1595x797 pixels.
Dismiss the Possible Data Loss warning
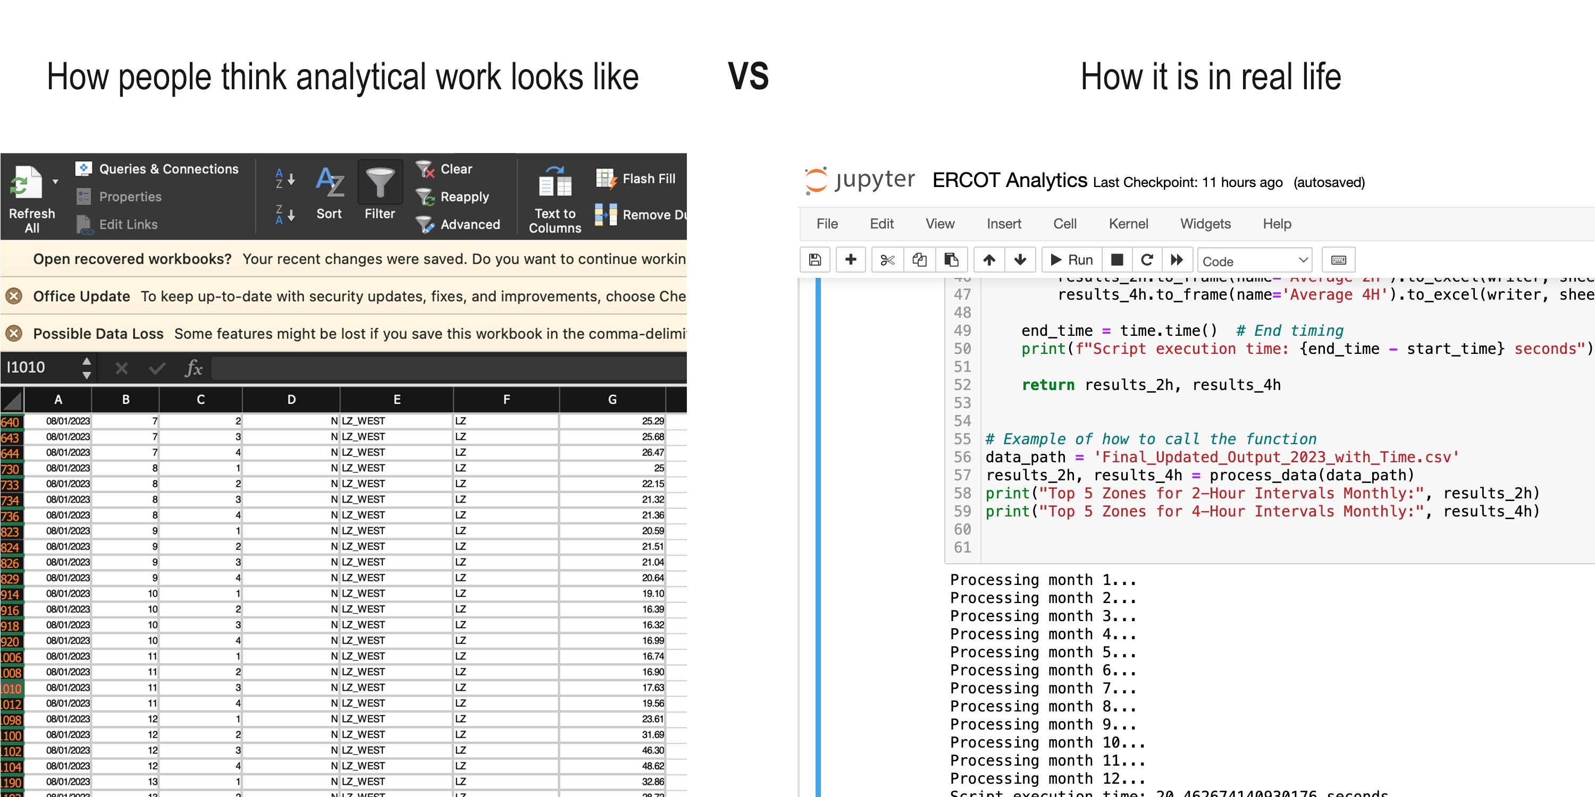[x=14, y=334]
